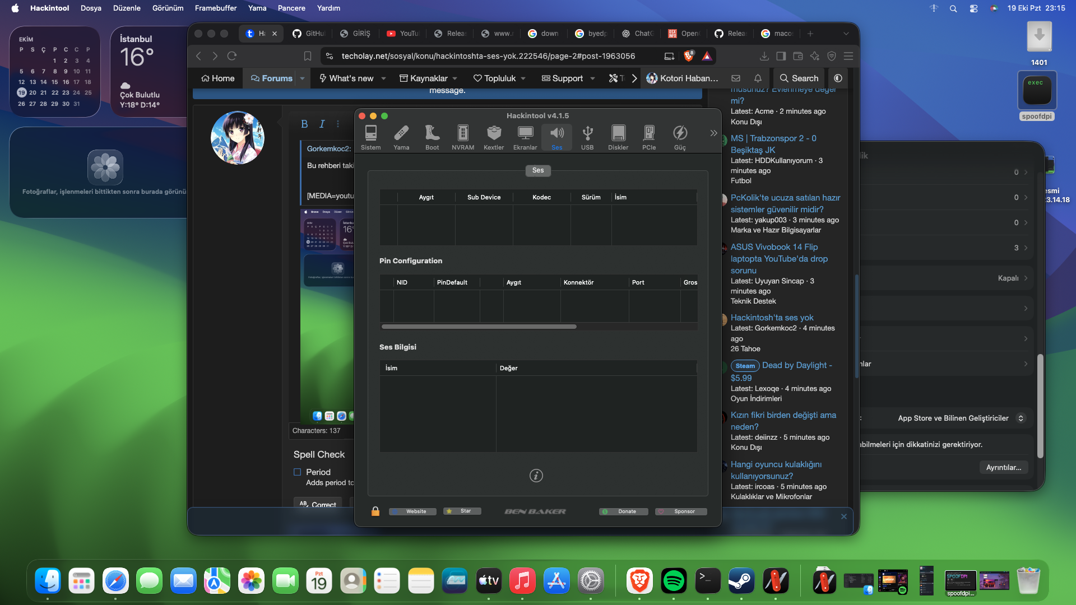The image size is (1076, 605).
Task: Open the Güç power icon
Action: coord(680,137)
